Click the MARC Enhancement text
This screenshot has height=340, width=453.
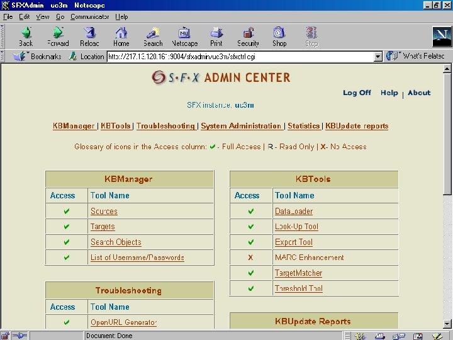[x=309, y=258]
